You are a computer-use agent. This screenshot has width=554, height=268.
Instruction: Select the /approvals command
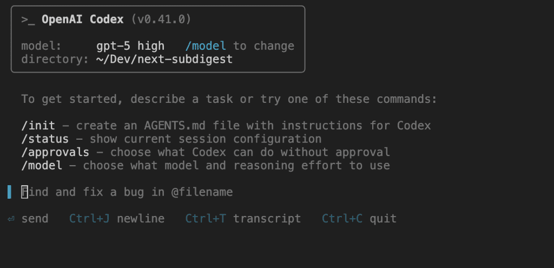[x=55, y=152]
